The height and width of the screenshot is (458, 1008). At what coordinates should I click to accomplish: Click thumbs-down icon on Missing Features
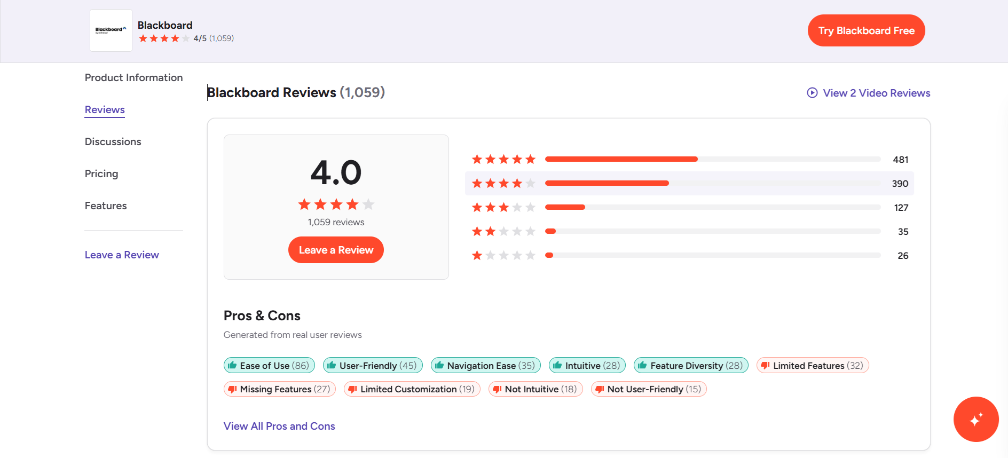tap(232, 389)
